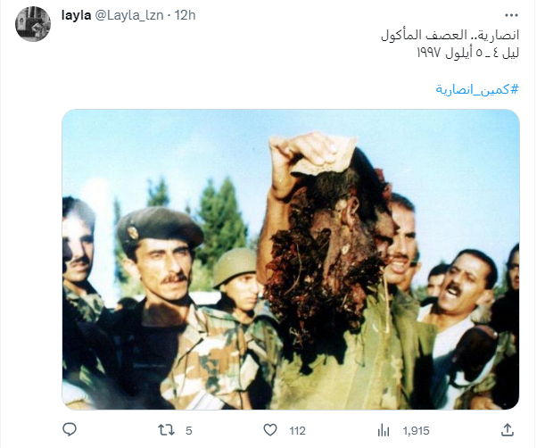Viewport: 545px width, 448px height.
Task: Click the first line of the tweet text
Action: 450,35
